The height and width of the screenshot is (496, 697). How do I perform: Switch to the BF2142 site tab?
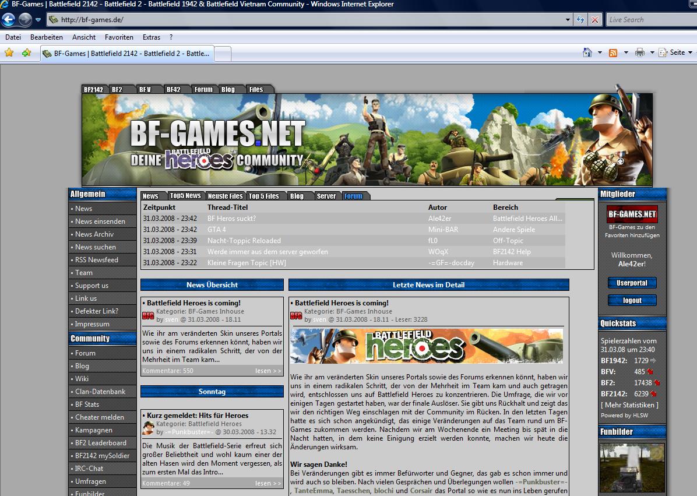click(93, 89)
